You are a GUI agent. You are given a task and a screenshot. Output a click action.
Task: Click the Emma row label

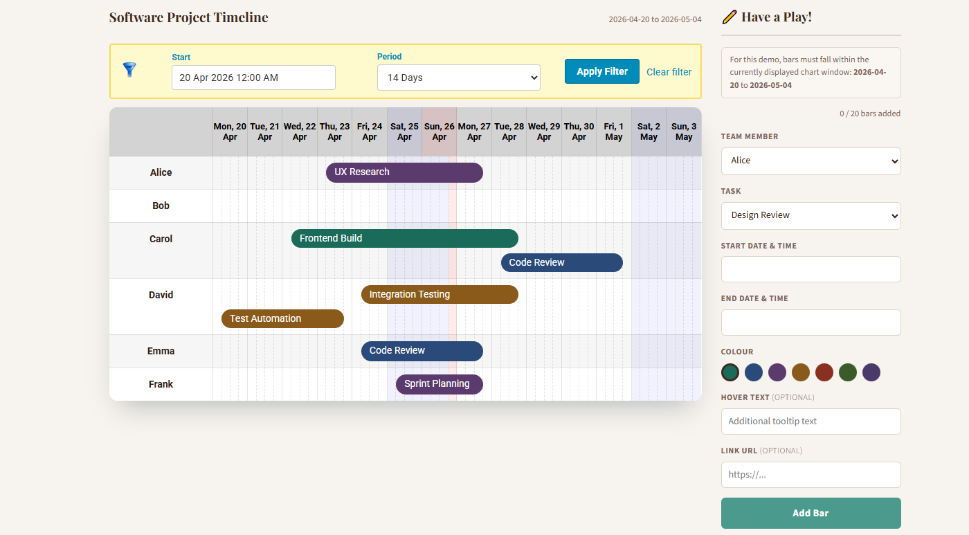tap(161, 351)
